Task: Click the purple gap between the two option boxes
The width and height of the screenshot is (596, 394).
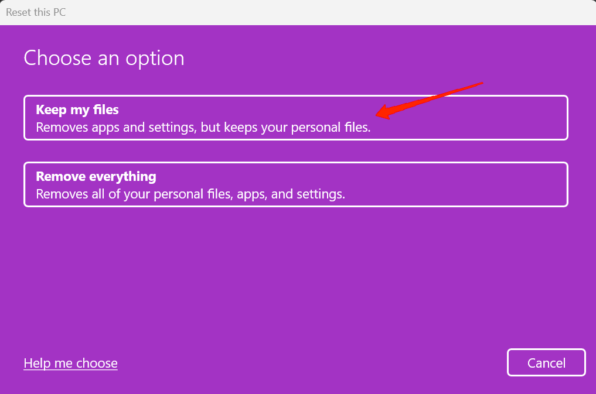Action: click(x=293, y=151)
